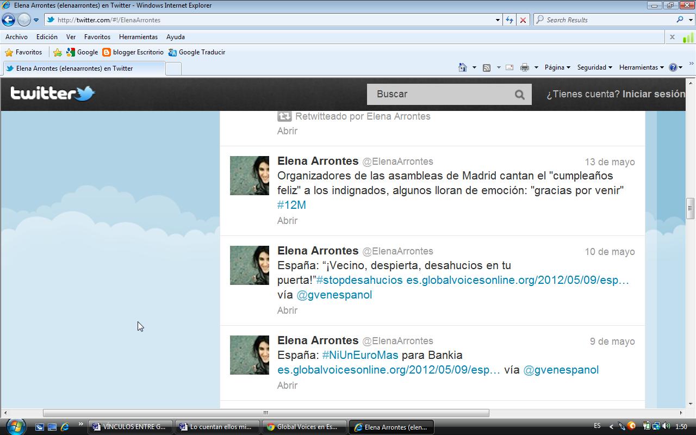Viewport: 696px width, 435px height.
Task: Click Abrir under the #12M tweet
Action: coord(287,221)
